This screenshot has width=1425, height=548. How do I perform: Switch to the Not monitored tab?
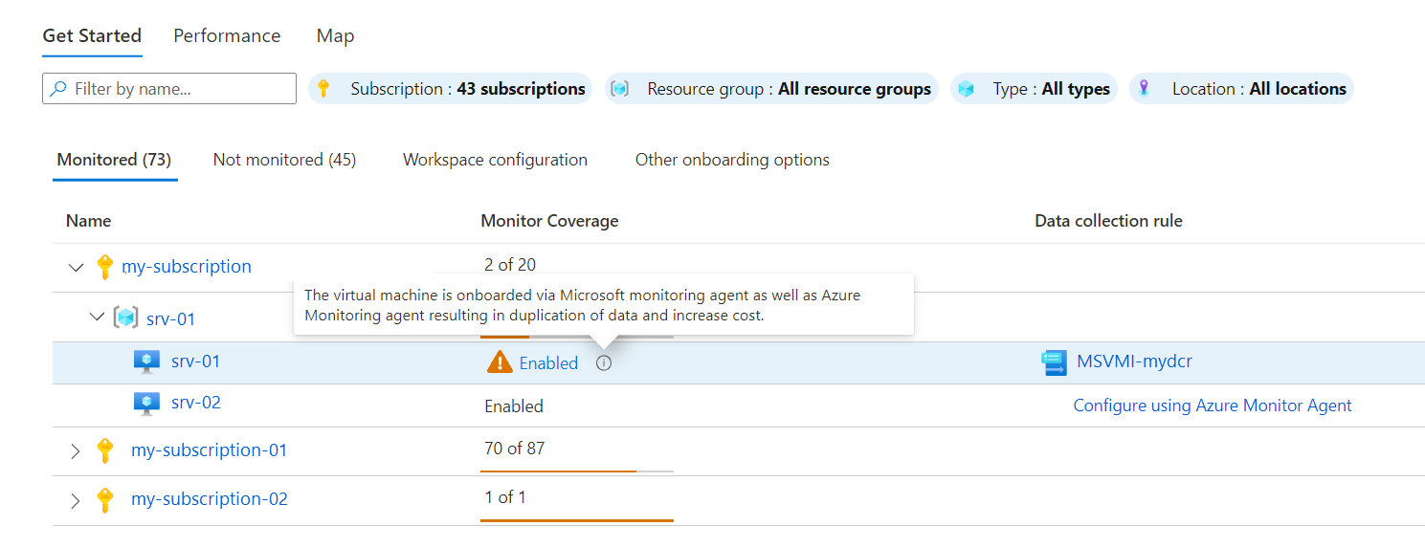click(x=284, y=160)
